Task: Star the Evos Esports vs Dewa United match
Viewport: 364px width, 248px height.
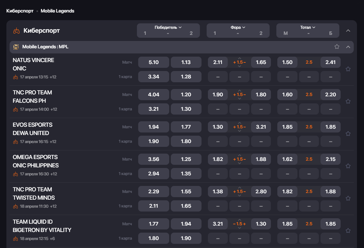Action: point(348,133)
